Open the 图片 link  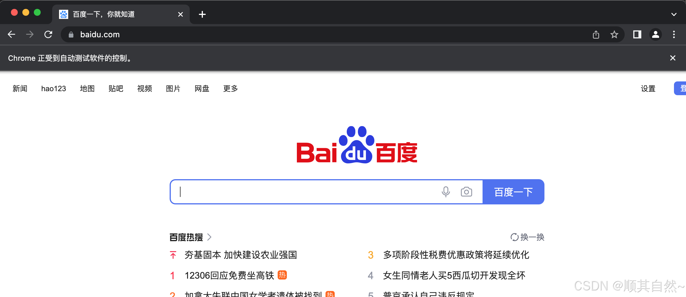[173, 89]
